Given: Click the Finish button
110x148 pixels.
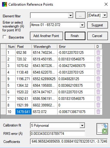Looking at the screenshot, I should [x=75, y=36].
